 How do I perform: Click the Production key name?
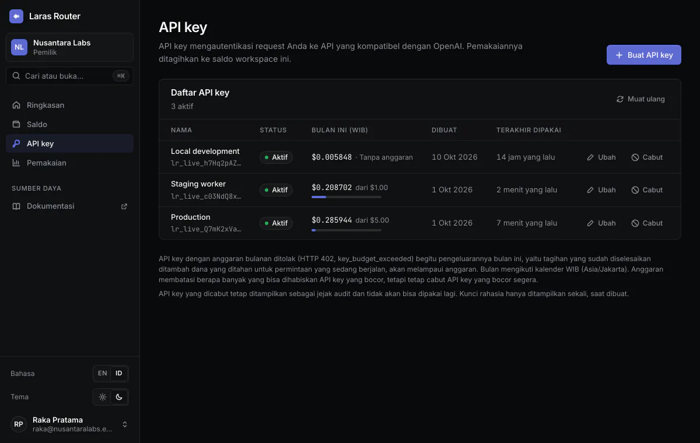(191, 217)
